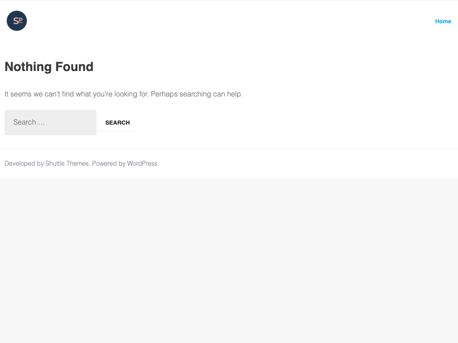
Task: Click the word "Perhaps" in the message
Action: [x=164, y=94]
